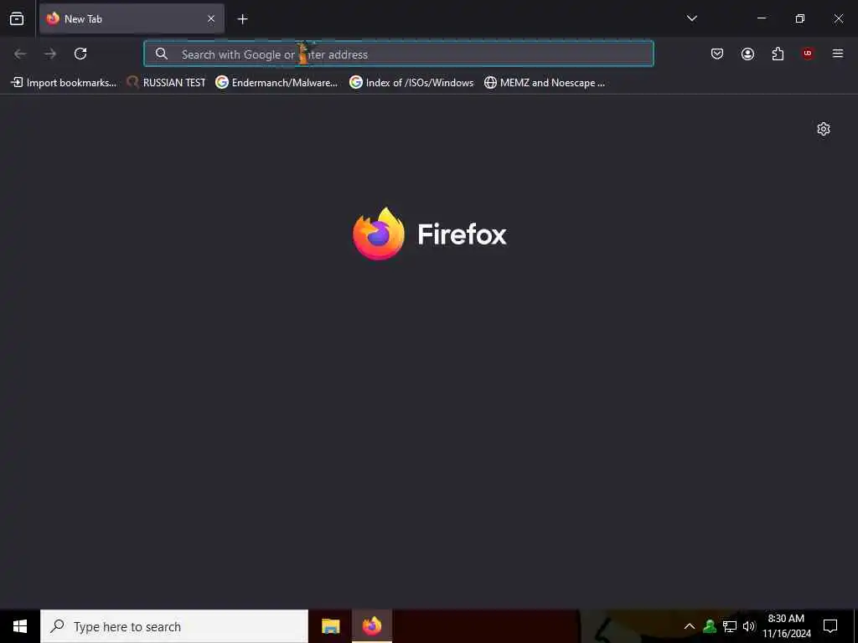
Task: Go forward one page arrow
Action: [50, 54]
